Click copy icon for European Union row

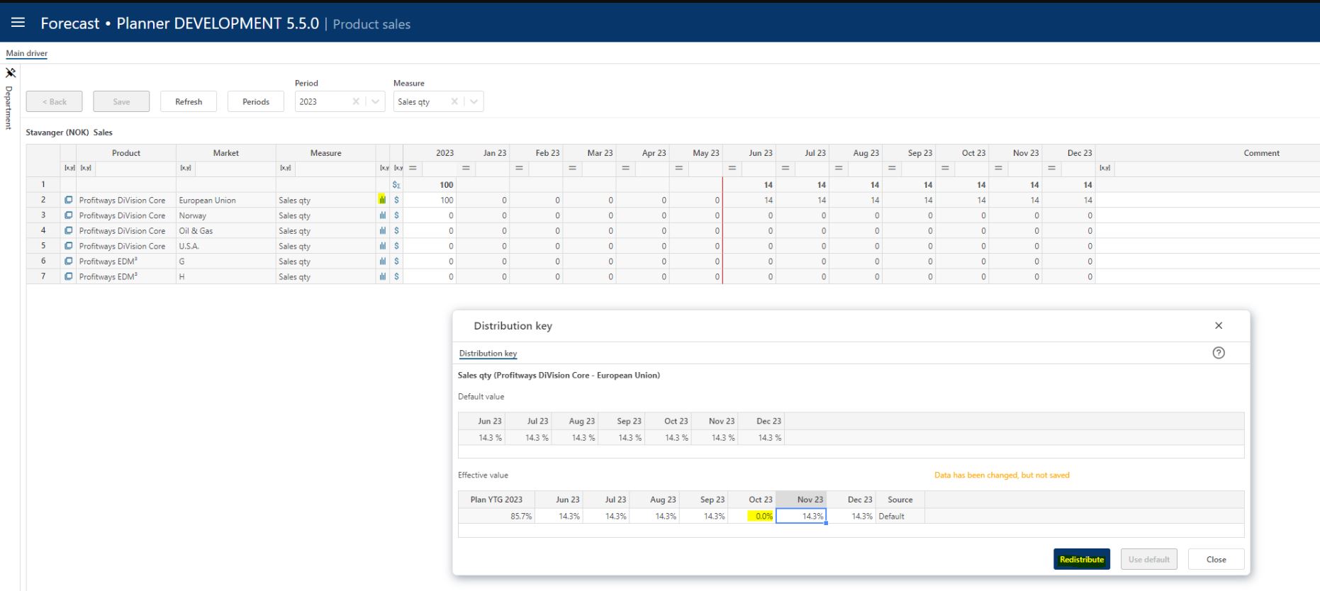pyautogui.click(x=69, y=200)
